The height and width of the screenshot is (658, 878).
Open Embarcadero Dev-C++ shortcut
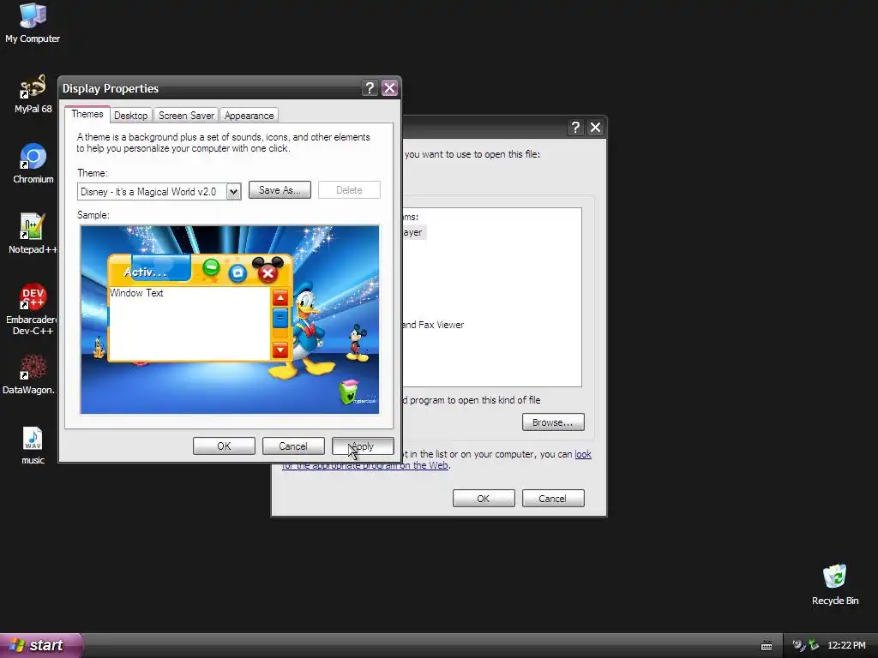click(32, 308)
